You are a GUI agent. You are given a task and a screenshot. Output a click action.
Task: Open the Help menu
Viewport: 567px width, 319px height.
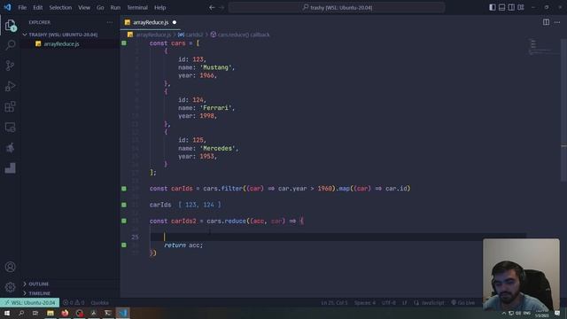(159, 7)
